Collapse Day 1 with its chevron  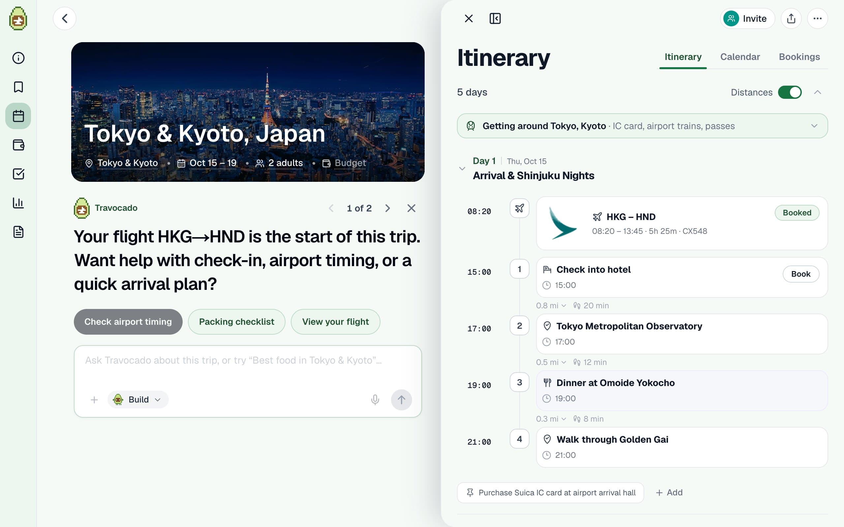[462, 169]
